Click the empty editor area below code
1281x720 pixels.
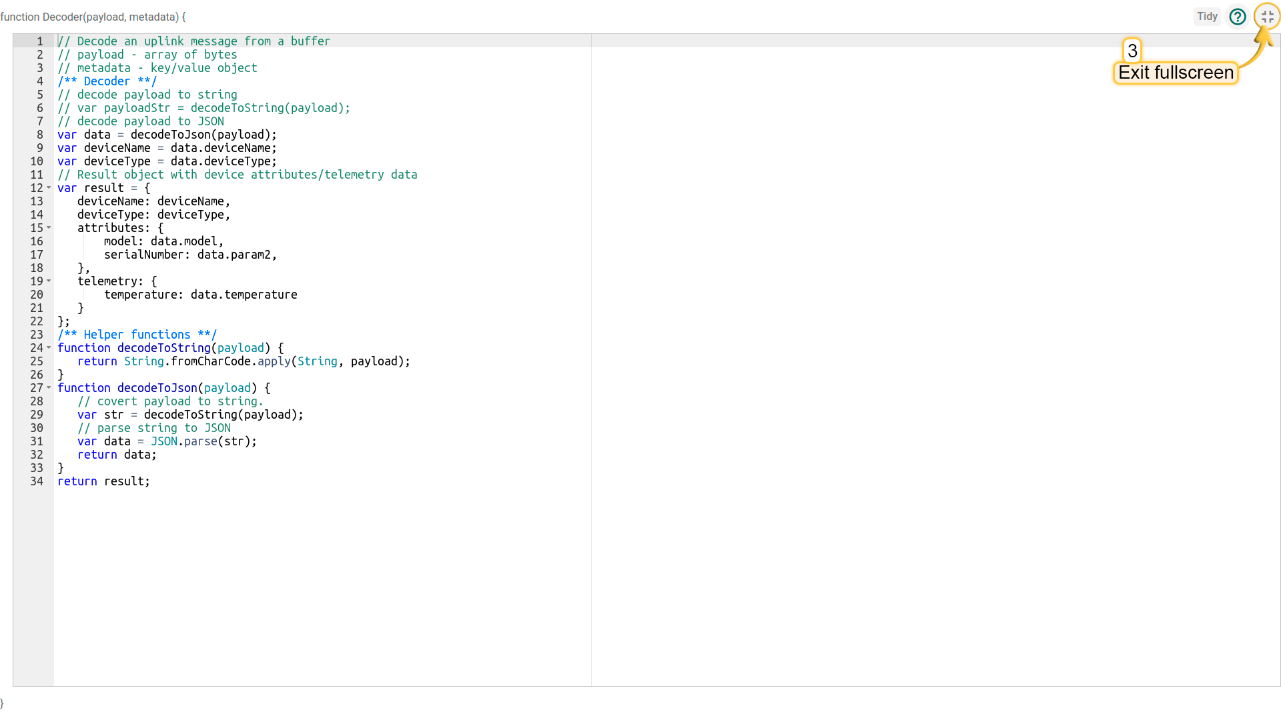[x=320, y=587]
